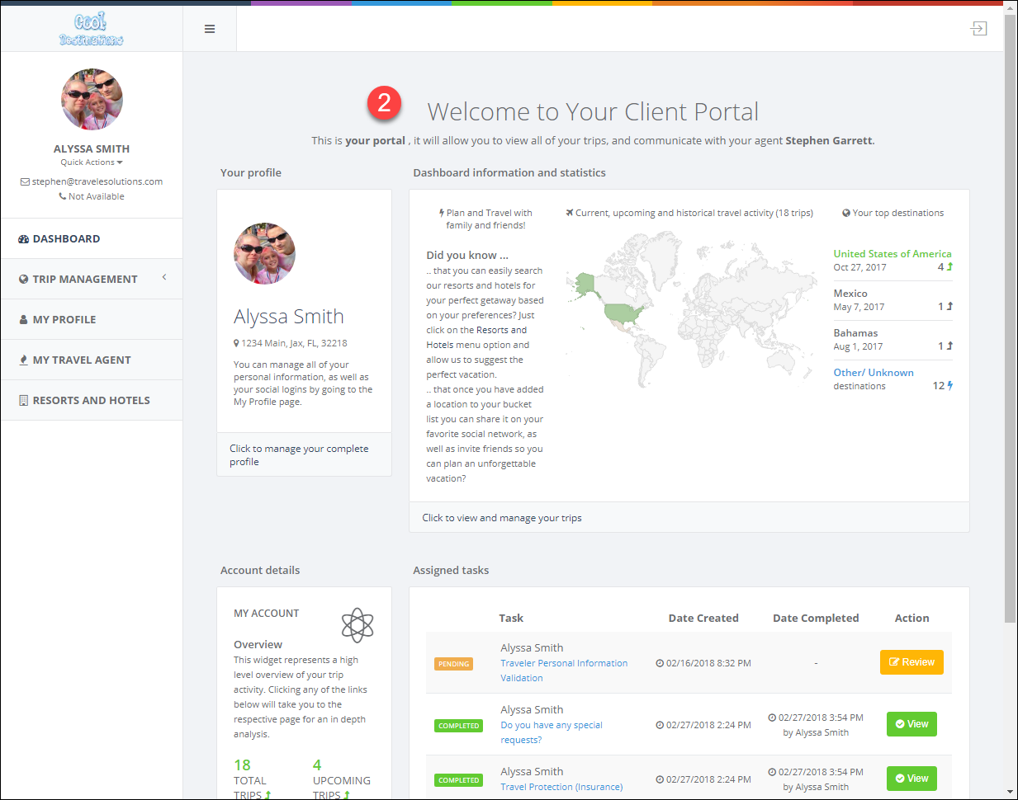Open the Quick Actions dropdown
The height and width of the screenshot is (800, 1018).
[91, 162]
